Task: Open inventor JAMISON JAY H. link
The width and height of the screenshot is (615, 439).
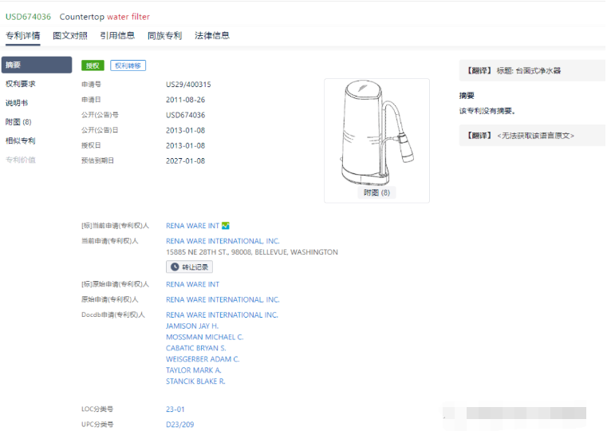Action: pyautogui.click(x=192, y=326)
